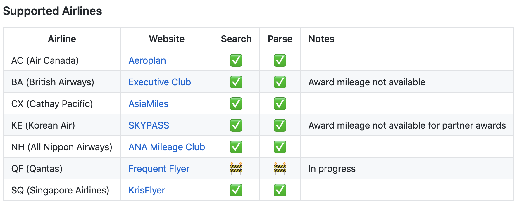
Task: Click Air Canada's Parse checkmark icon
Action: 280,60
